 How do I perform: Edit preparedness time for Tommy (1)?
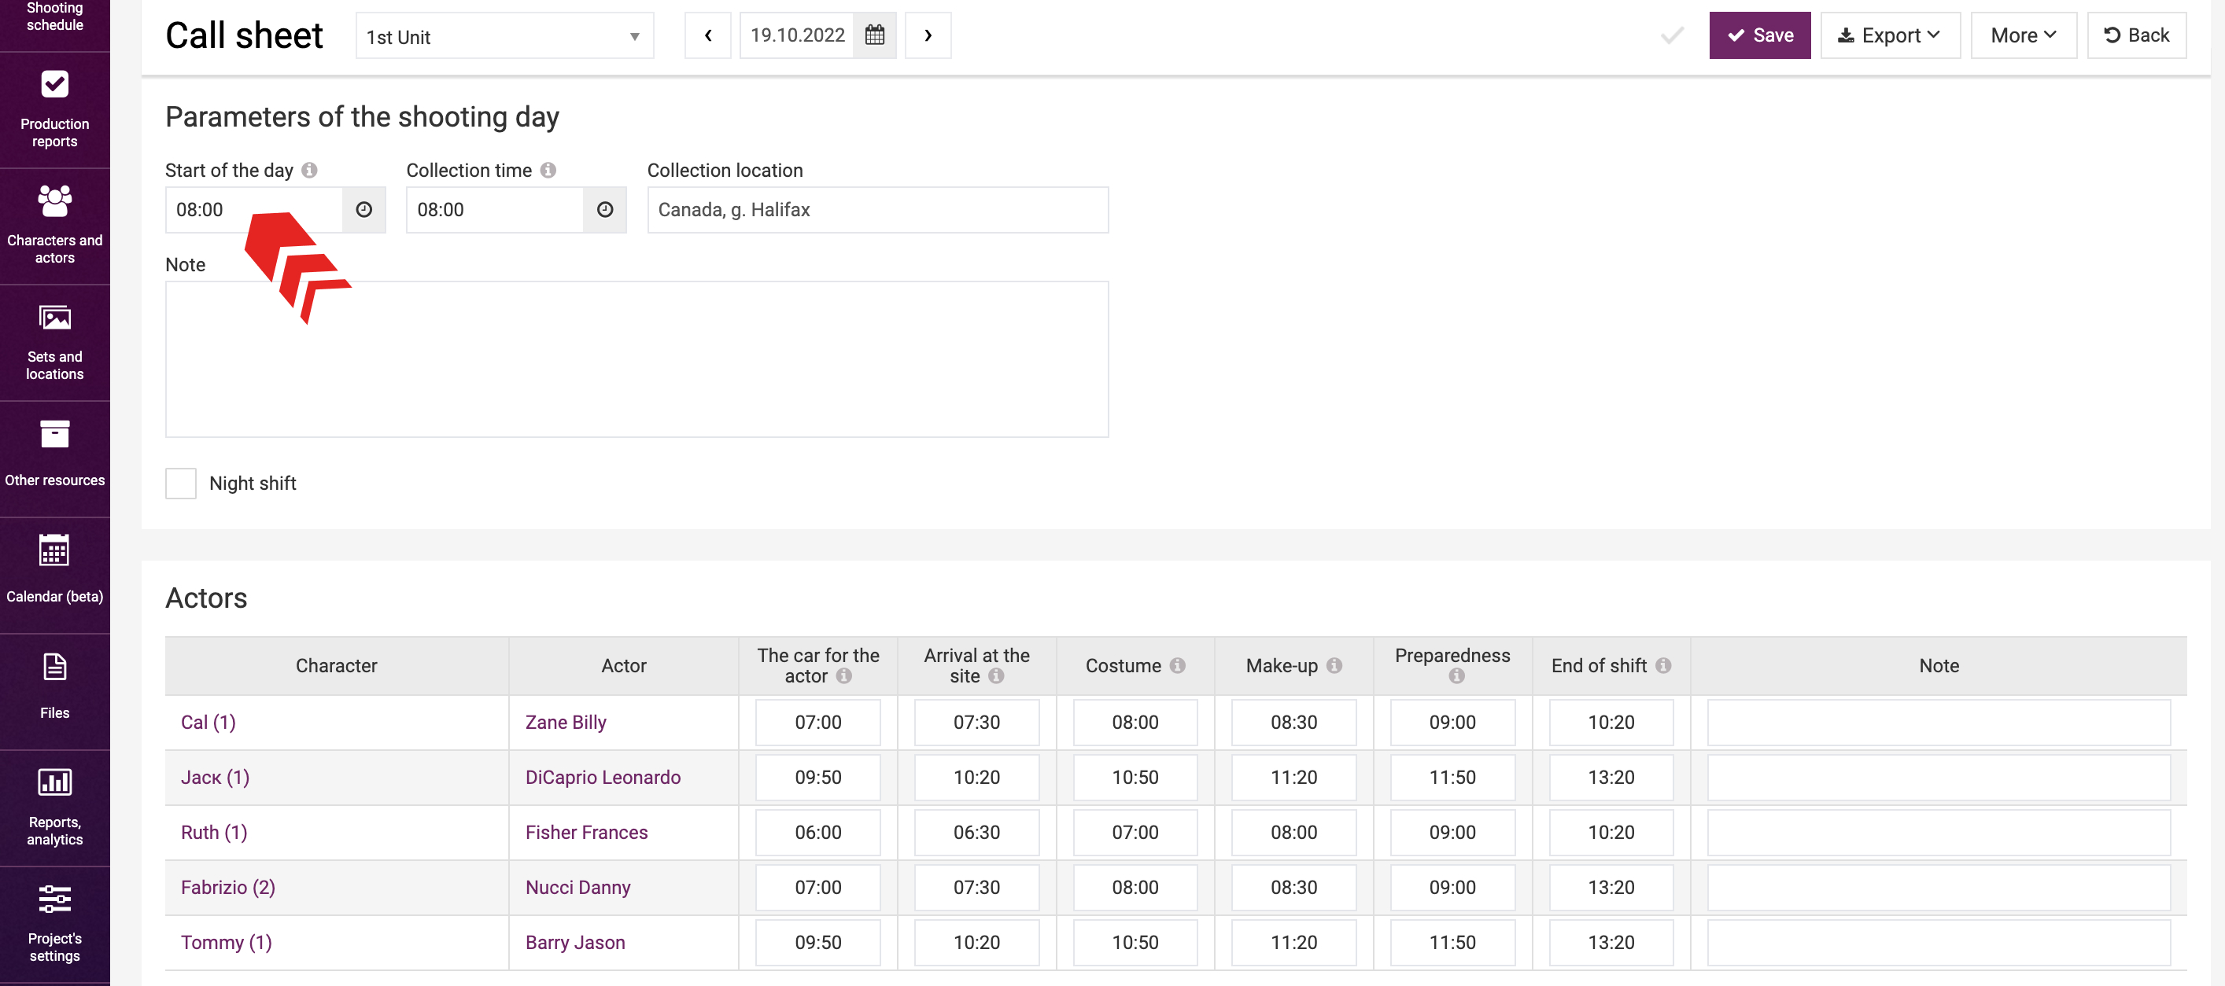tap(1452, 943)
